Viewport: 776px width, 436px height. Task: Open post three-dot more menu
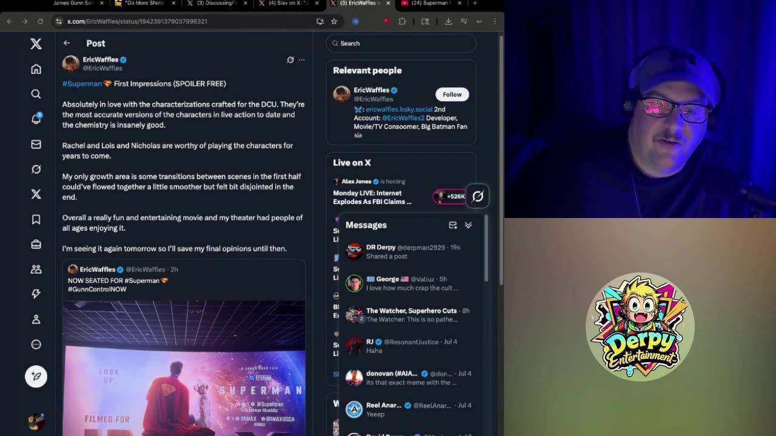pos(301,60)
